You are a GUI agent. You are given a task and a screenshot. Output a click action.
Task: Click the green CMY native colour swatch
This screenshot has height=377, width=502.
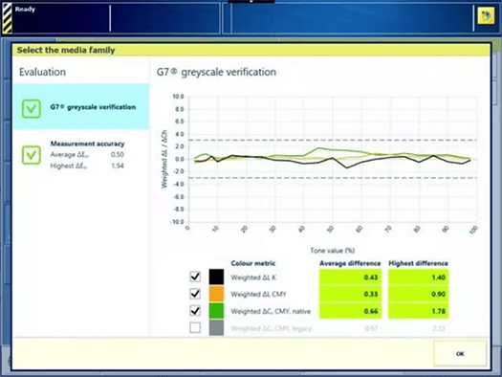click(216, 311)
